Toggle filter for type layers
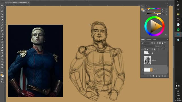Image resolution: width=182 pixels, height=102 pixels. click(157, 43)
